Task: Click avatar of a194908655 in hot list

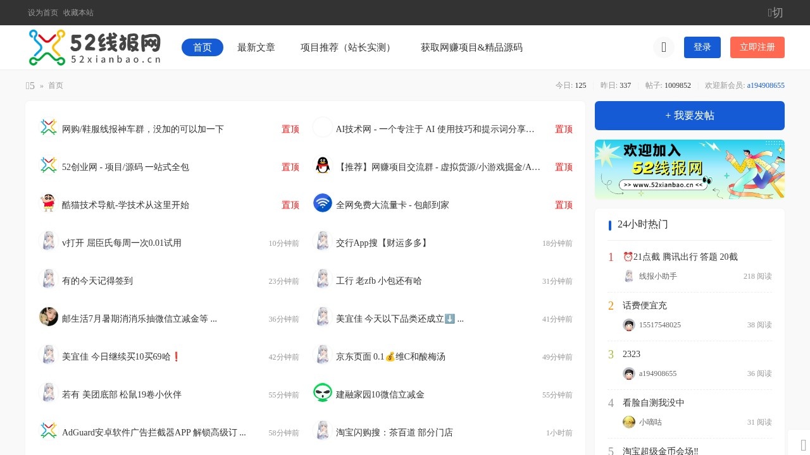Action: (x=629, y=373)
